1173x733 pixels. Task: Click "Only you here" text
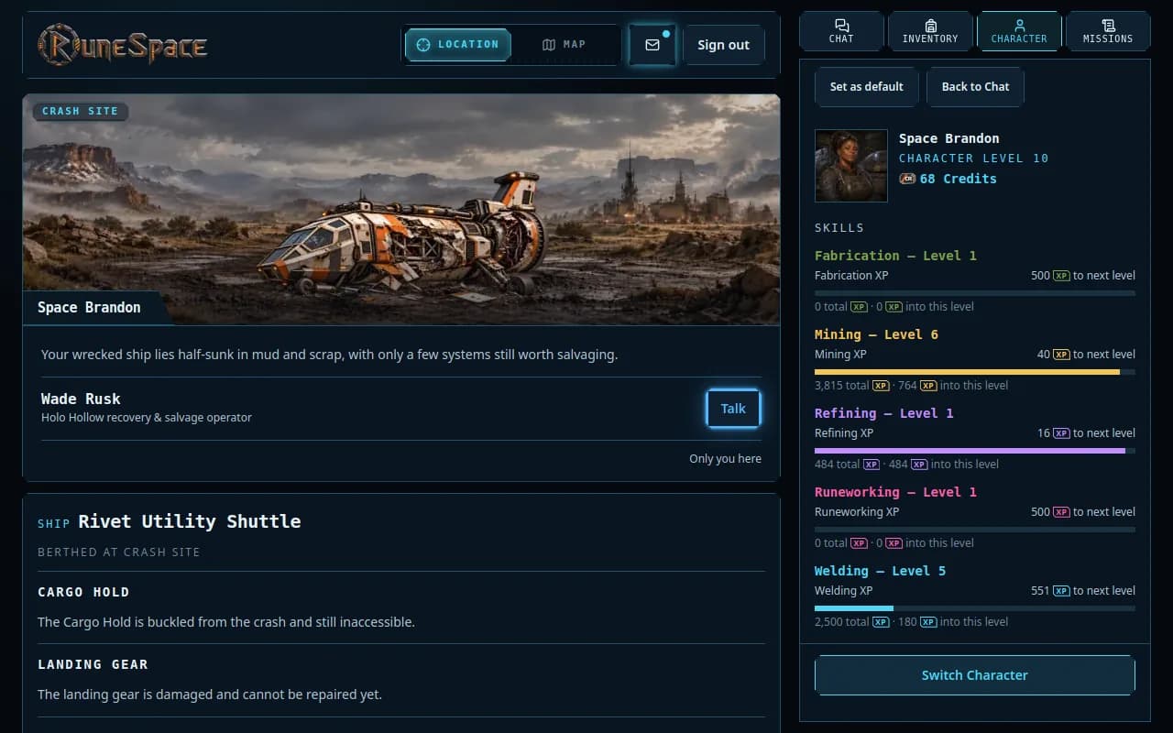[725, 459]
